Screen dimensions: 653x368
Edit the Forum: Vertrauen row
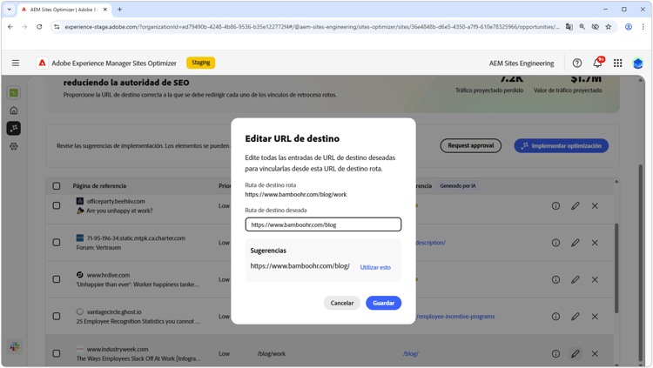coord(576,243)
